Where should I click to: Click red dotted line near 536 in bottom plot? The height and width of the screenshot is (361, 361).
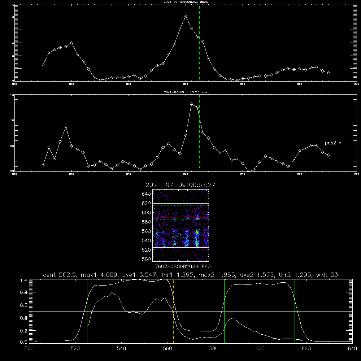click(112, 311)
